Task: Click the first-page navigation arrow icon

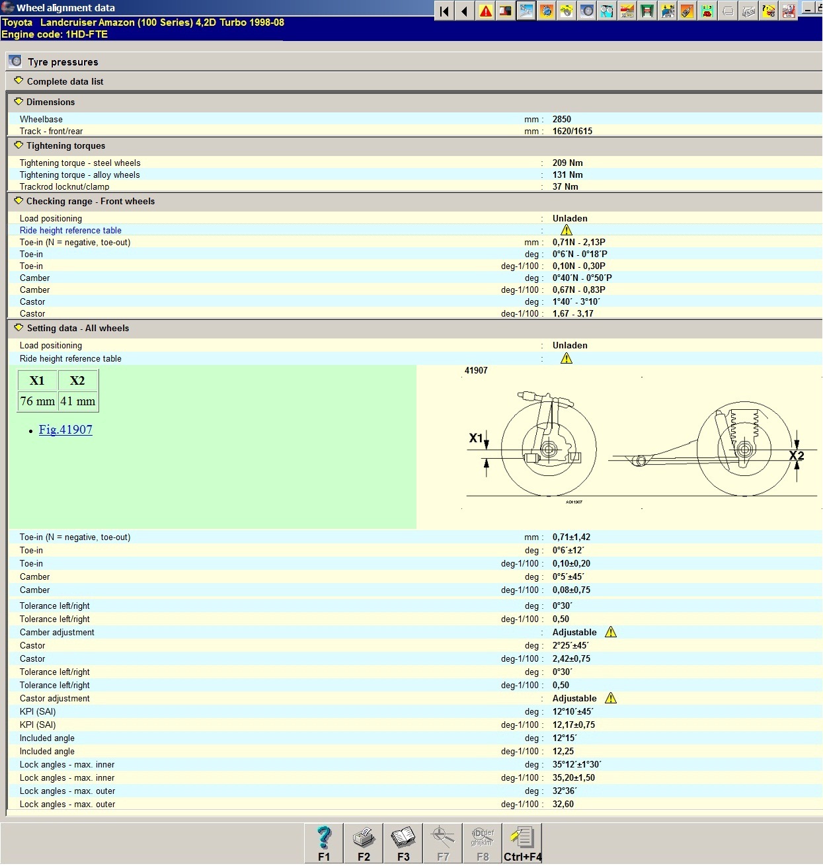Action: point(444,11)
